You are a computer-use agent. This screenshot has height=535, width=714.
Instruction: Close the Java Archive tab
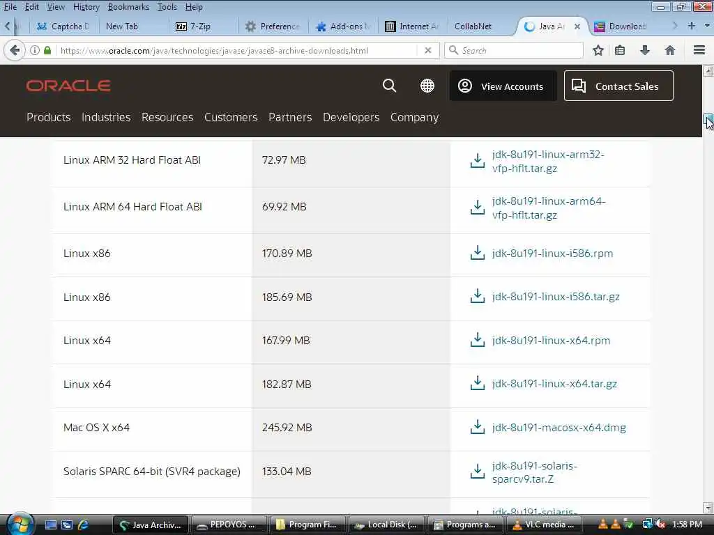[577, 26]
